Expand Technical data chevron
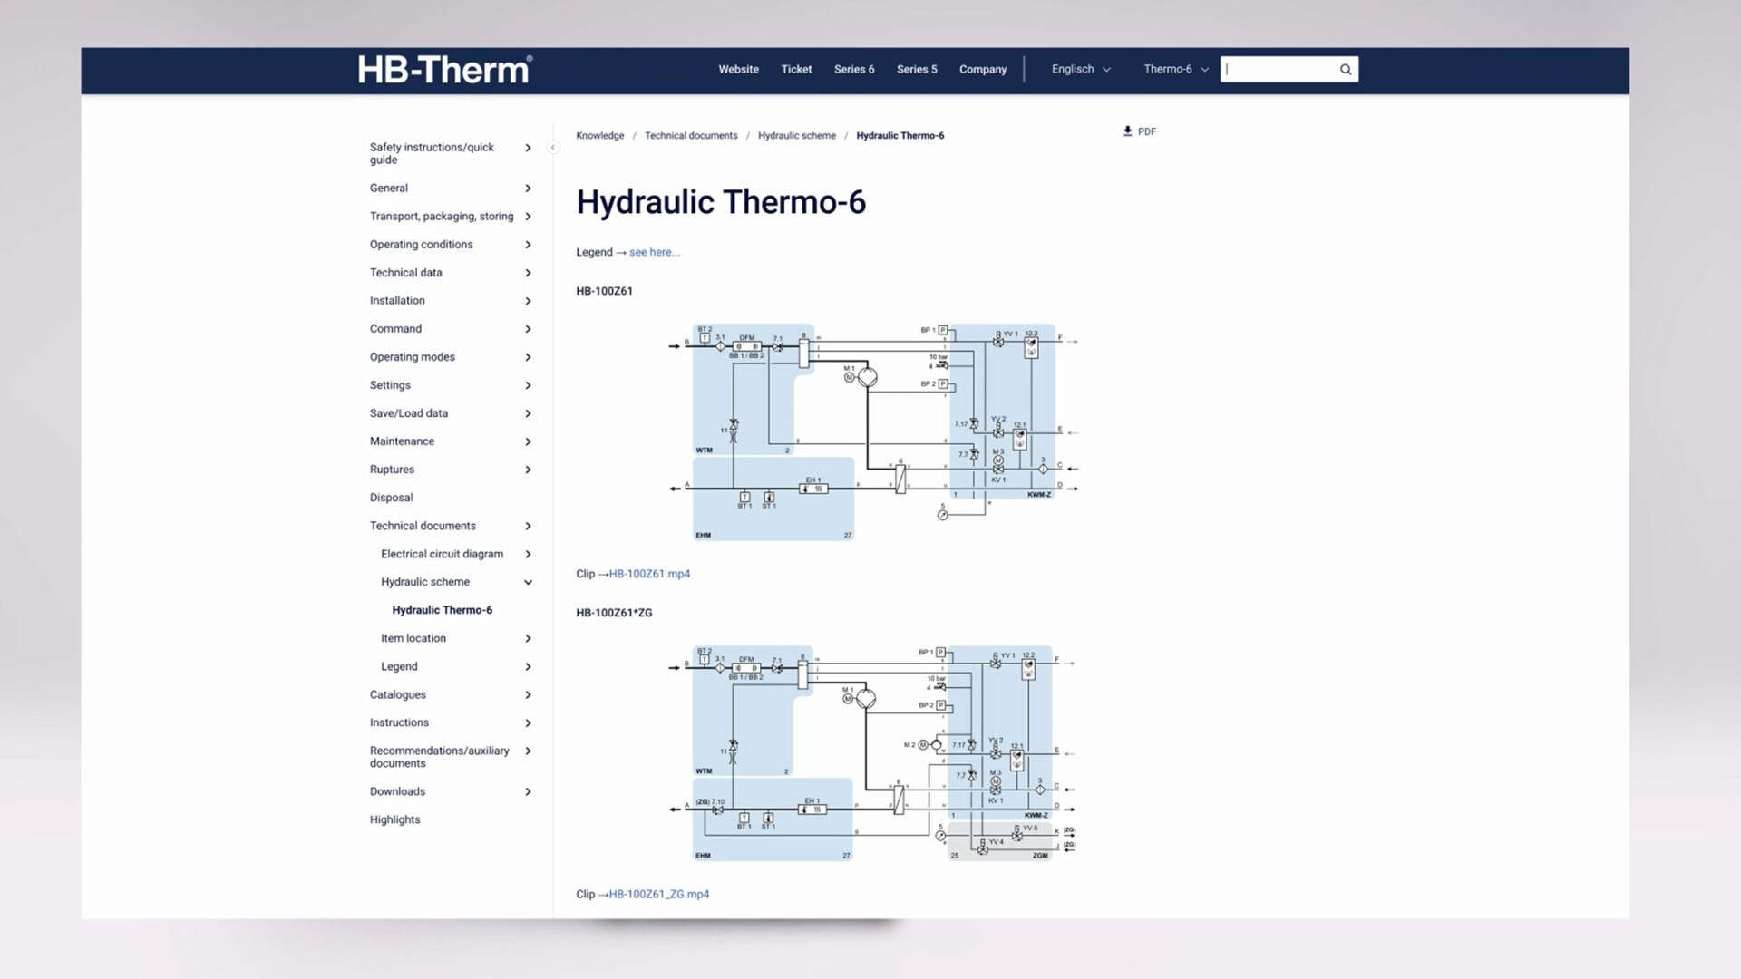The width and height of the screenshot is (1741, 979). point(528,273)
